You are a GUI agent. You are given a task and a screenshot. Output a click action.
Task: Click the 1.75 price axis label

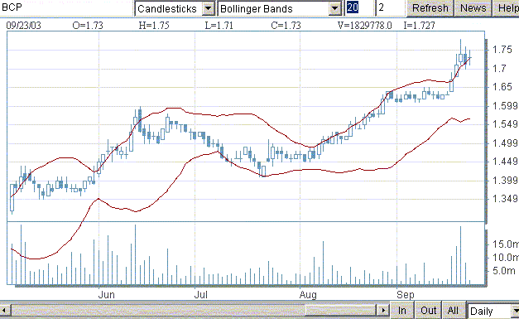coord(502,50)
